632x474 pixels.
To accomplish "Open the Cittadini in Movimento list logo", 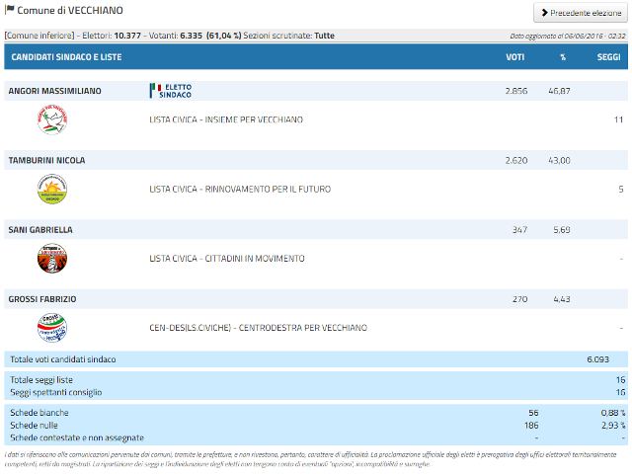I will coord(52,259).
